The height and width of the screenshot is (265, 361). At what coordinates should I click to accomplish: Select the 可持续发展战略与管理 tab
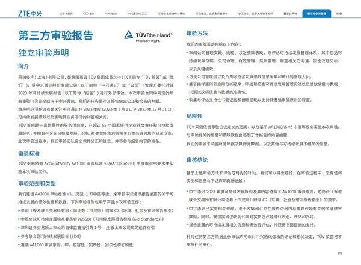pos(170,12)
